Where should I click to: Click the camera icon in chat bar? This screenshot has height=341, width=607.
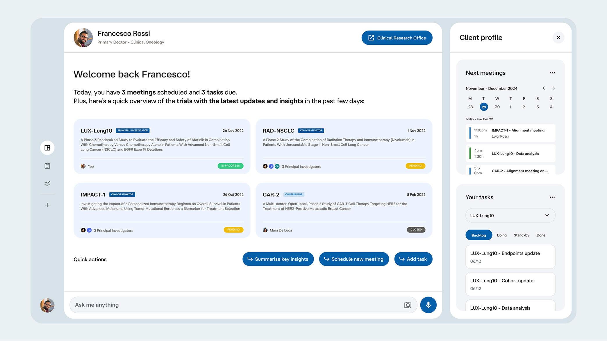tap(408, 305)
